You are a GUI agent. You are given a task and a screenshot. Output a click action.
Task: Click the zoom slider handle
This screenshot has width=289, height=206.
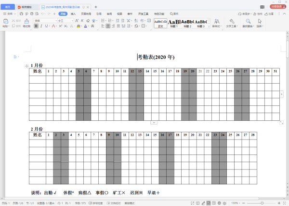pos(262,203)
